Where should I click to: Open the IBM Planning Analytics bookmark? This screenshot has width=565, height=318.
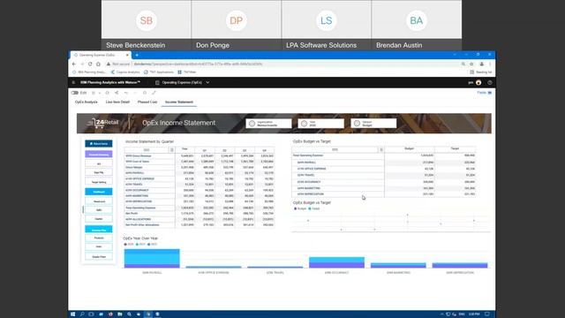[x=89, y=72]
